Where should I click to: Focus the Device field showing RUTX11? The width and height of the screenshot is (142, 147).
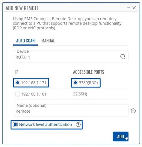tap(70, 56)
